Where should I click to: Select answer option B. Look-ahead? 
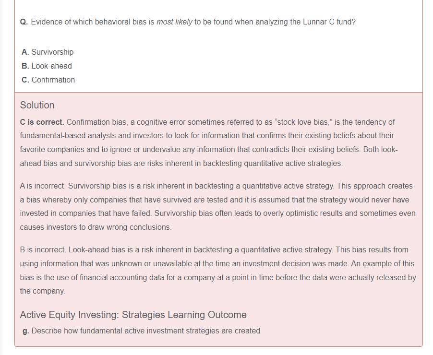click(x=47, y=66)
